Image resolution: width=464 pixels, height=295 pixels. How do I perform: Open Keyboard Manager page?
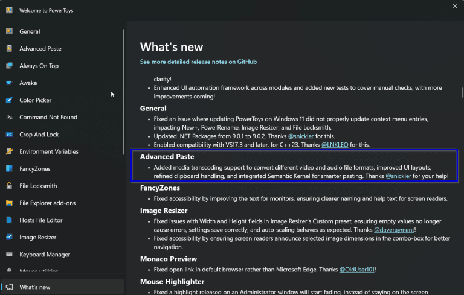pos(62,254)
